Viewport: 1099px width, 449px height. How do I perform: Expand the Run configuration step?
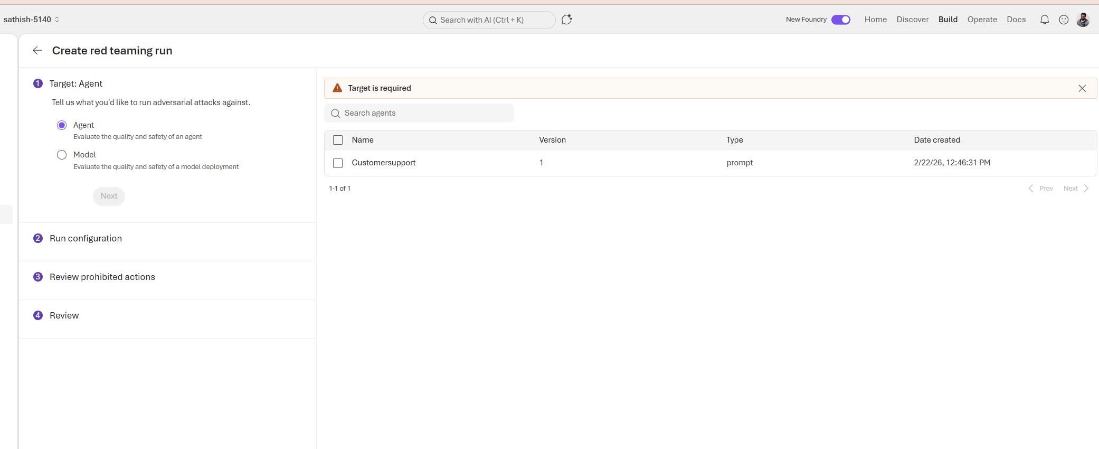[x=86, y=238]
